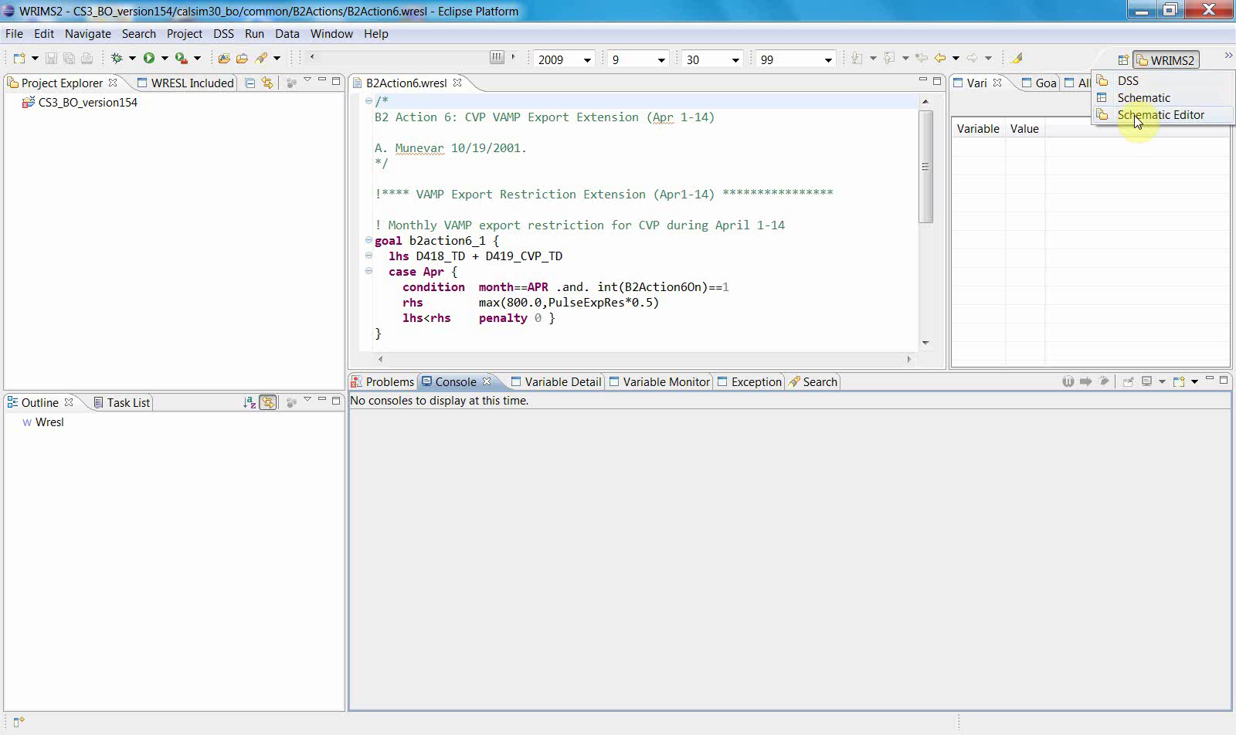Click the yellow pencil highlighter icon
This screenshot has width=1236, height=735.
click(1017, 59)
